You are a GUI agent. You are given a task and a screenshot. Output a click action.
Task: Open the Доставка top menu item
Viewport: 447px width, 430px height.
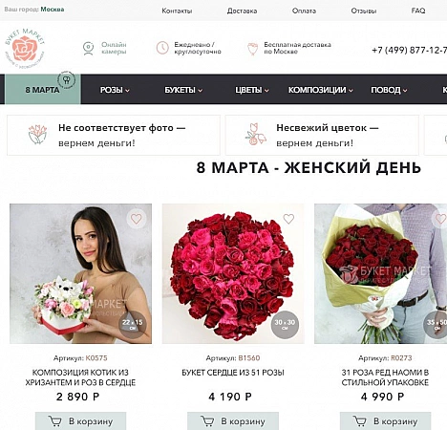coord(242,11)
